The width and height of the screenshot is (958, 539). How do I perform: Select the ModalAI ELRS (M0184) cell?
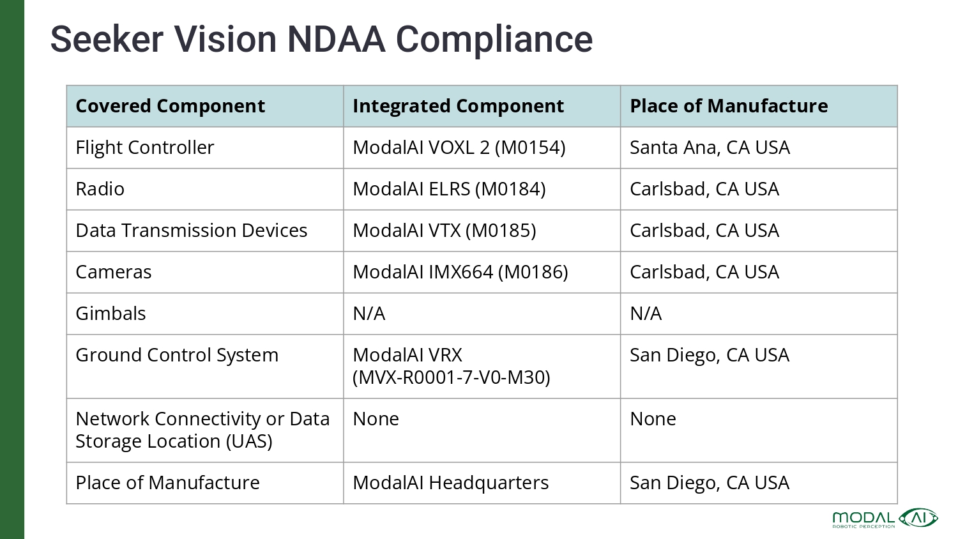point(449,189)
